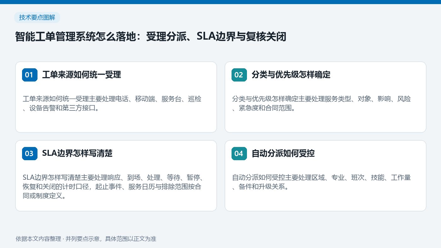Click the paragraph about 电话、移动端、服务台

coord(112,104)
